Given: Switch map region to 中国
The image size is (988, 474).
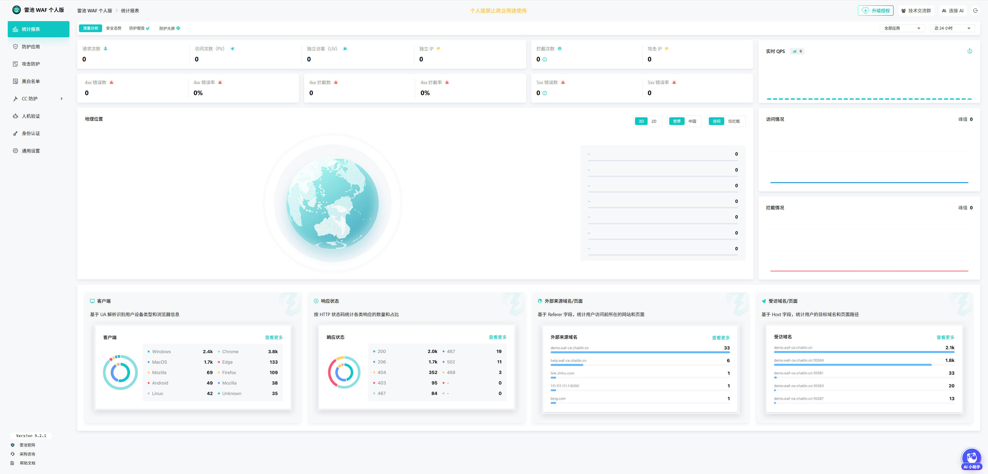Looking at the screenshot, I should click(692, 122).
